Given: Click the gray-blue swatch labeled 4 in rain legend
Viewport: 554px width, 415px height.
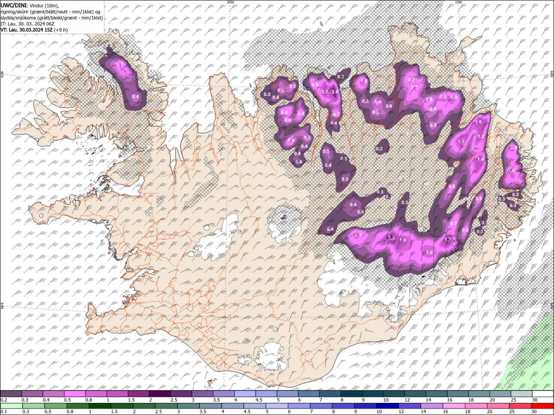Looking at the screenshot, I should pyautogui.click(x=232, y=405).
